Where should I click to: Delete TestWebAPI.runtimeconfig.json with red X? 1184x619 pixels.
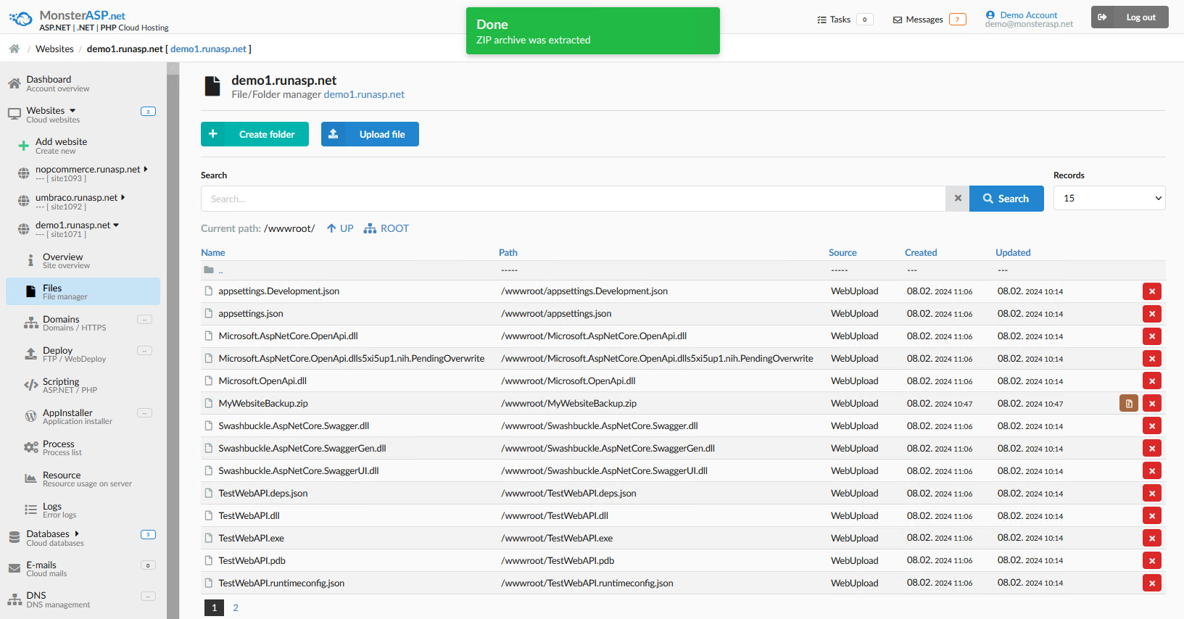[x=1152, y=583]
